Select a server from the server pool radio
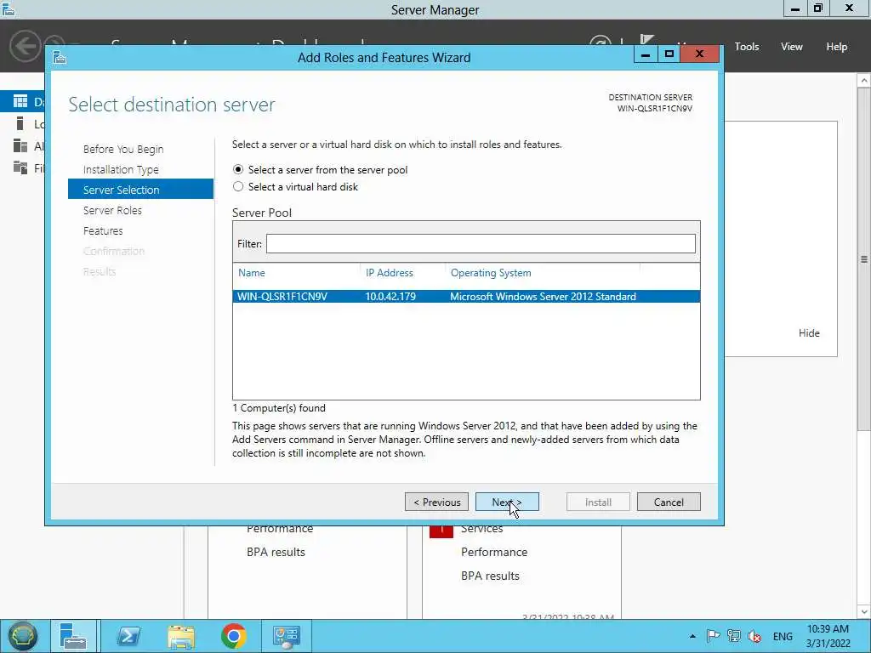 click(238, 169)
